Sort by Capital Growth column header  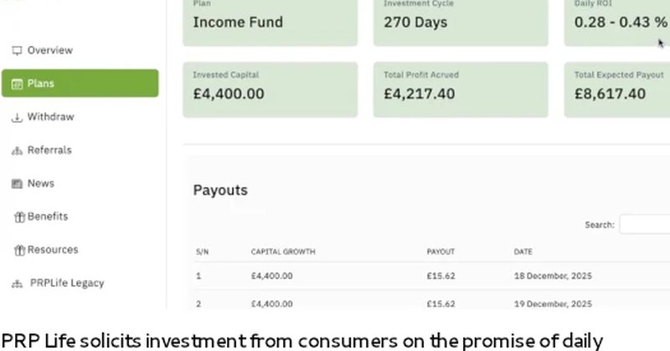click(x=283, y=252)
